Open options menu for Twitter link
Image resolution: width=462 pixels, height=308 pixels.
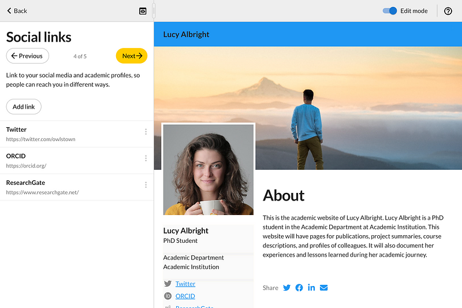click(x=146, y=132)
